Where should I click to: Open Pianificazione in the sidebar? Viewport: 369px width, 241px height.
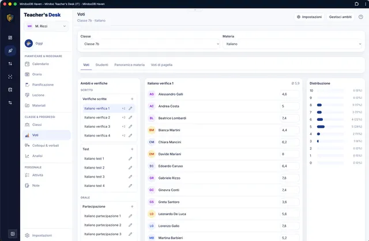(x=47, y=85)
